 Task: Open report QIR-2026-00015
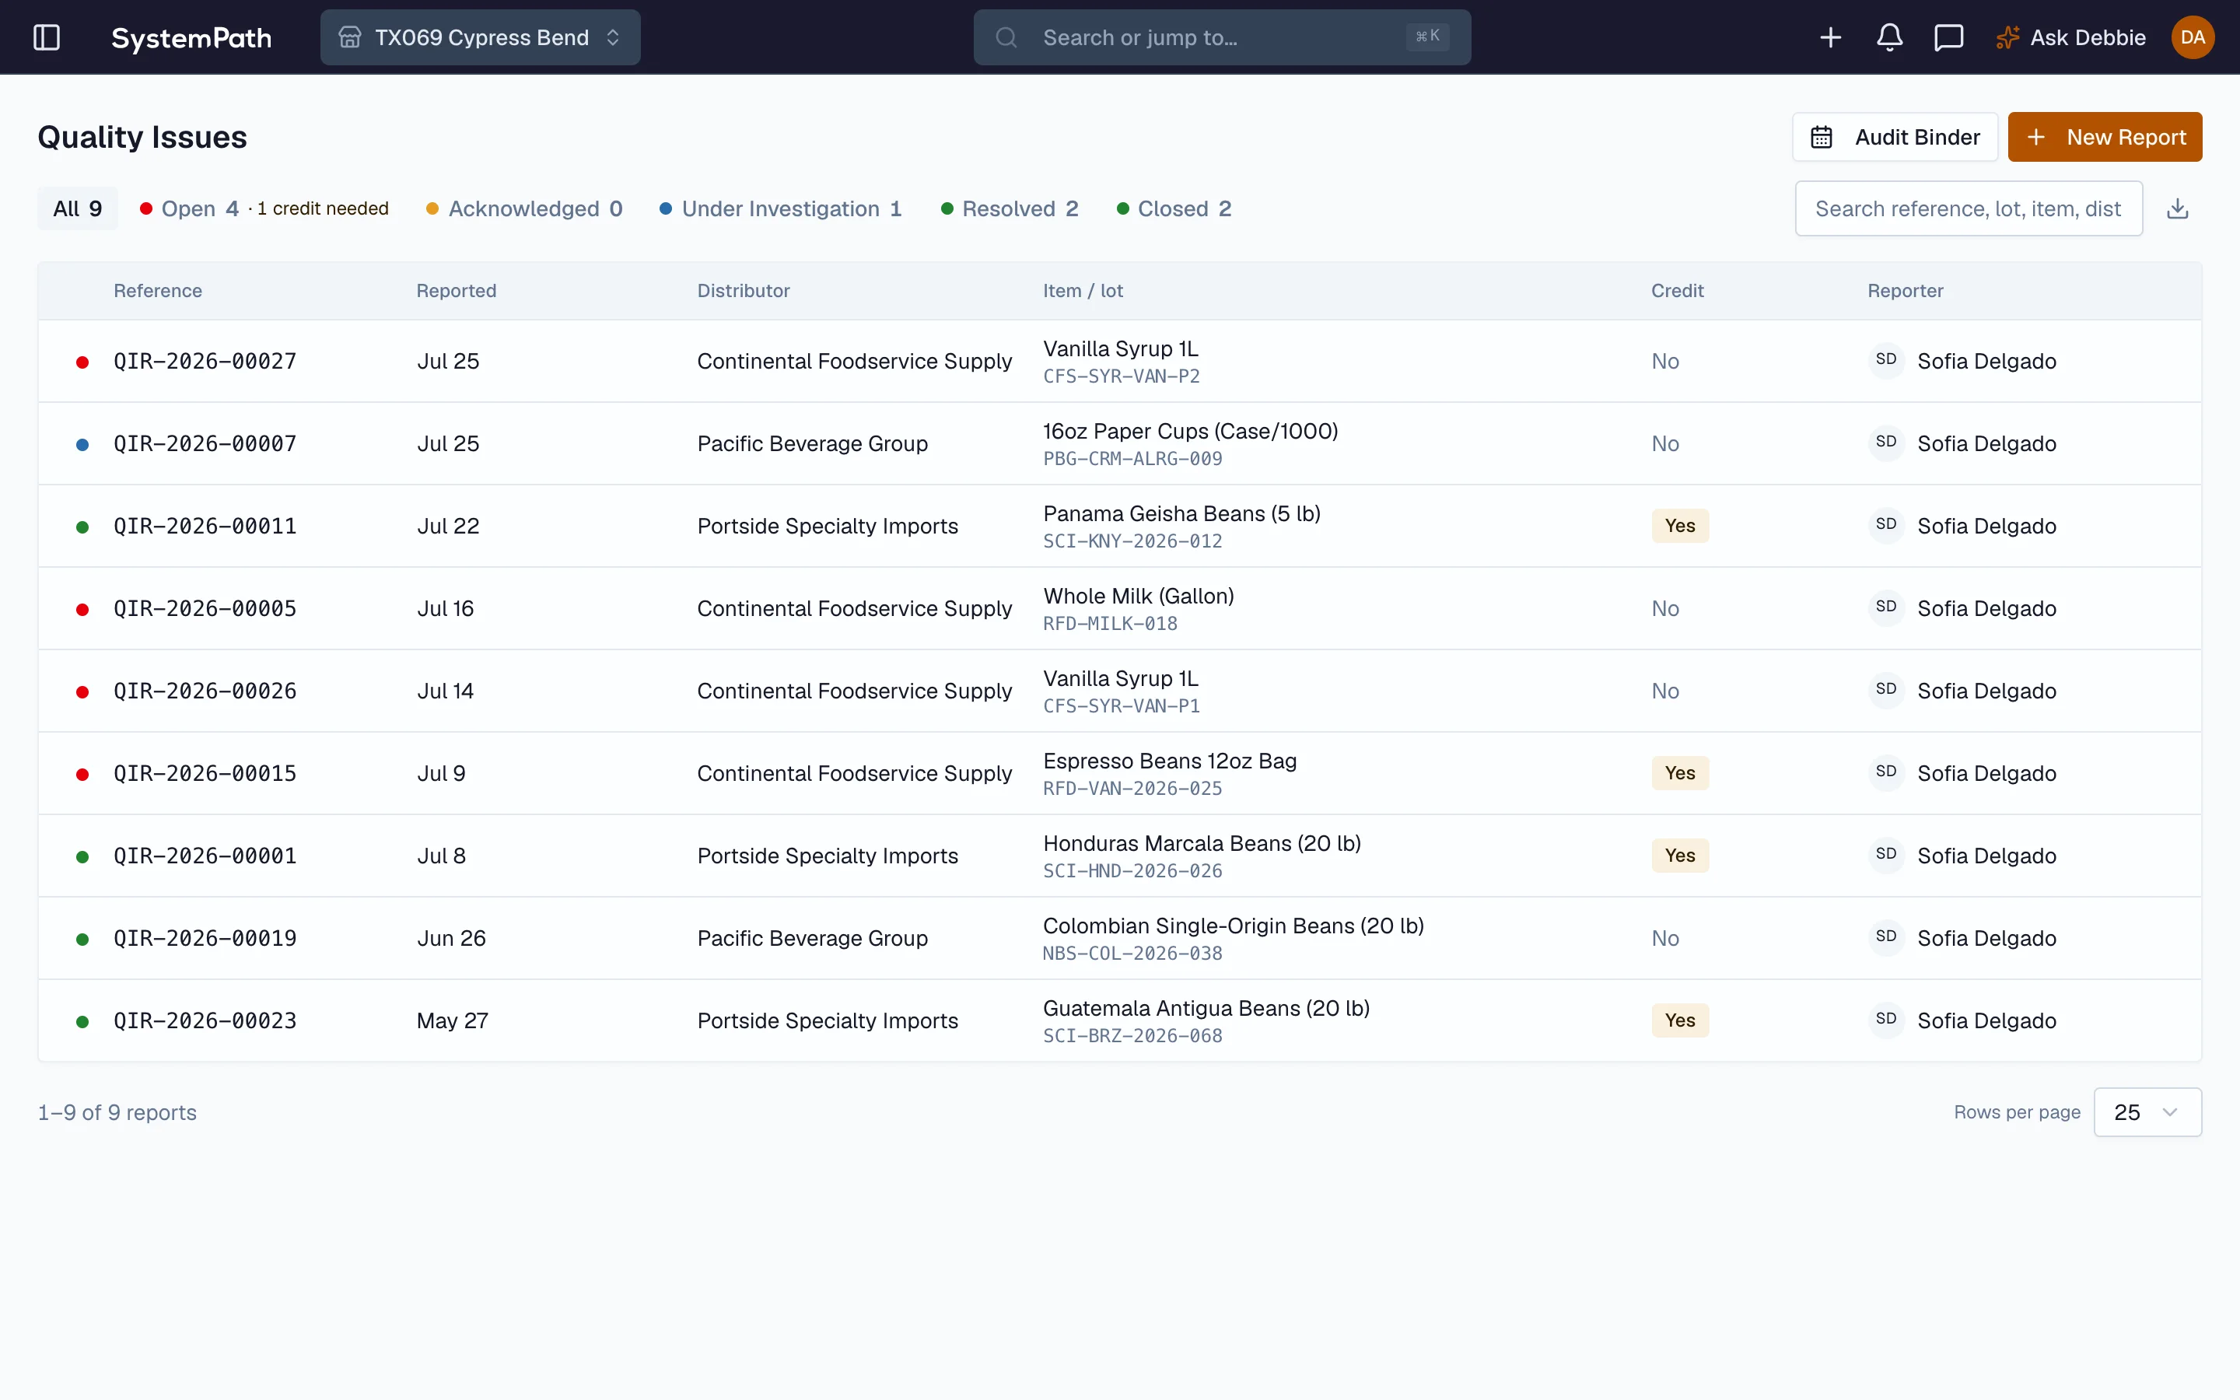[205, 773]
